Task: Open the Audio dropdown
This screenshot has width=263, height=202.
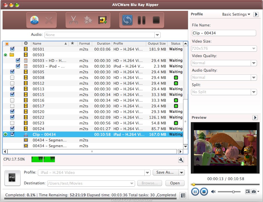Action: [157, 35]
